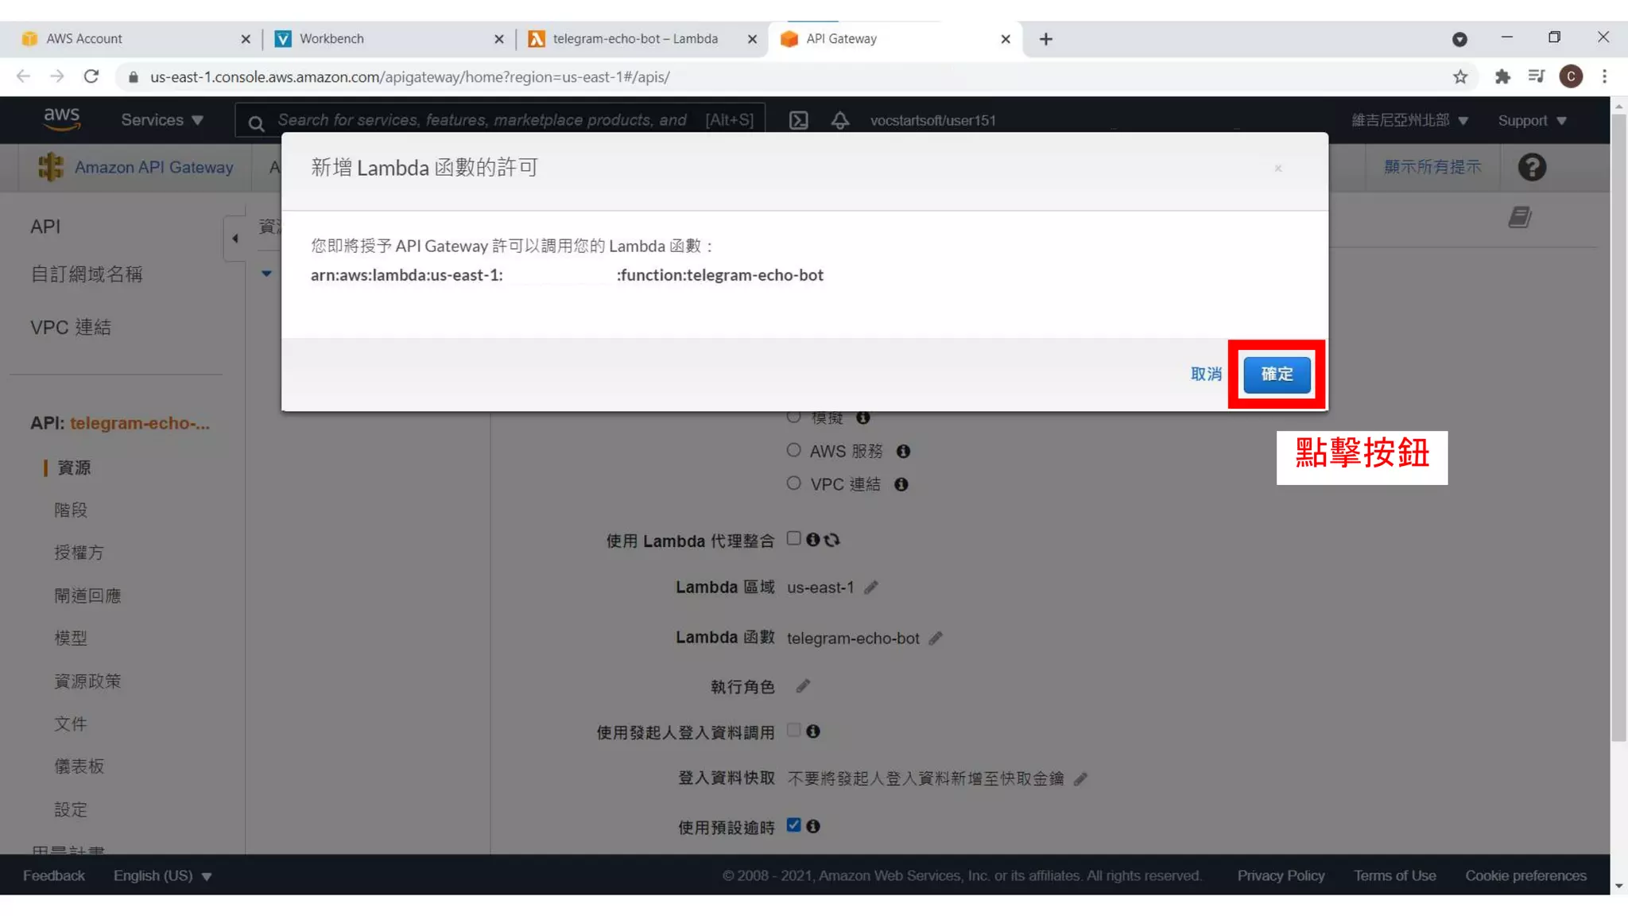
Task: Select 授權方 in the API menu
Action: 79,553
